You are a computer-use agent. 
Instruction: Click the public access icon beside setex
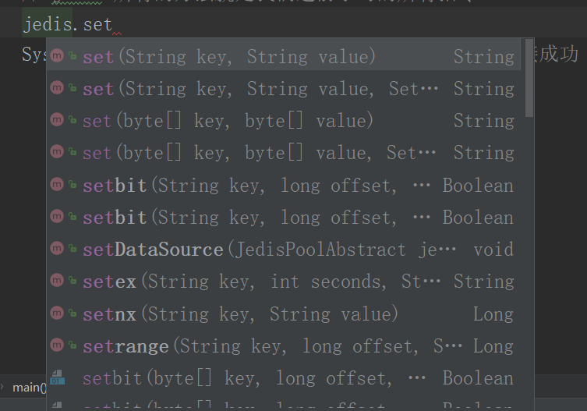tap(72, 282)
